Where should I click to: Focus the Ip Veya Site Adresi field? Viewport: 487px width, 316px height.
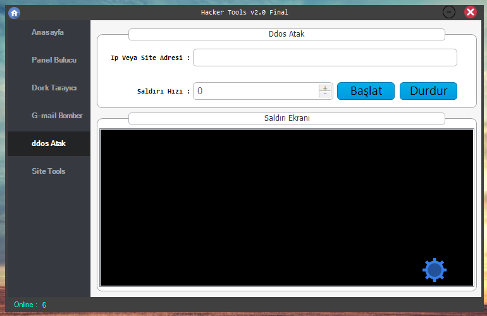click(x=325, y=58)
